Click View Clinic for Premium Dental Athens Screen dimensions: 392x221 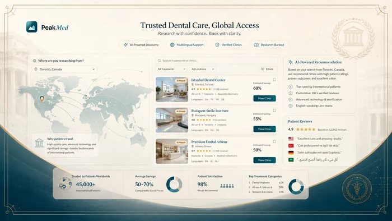[x=264, y=160]
